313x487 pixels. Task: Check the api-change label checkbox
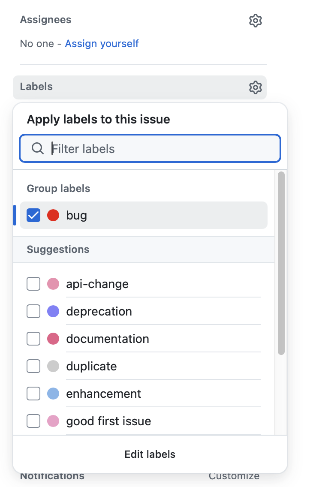(33, 284)
